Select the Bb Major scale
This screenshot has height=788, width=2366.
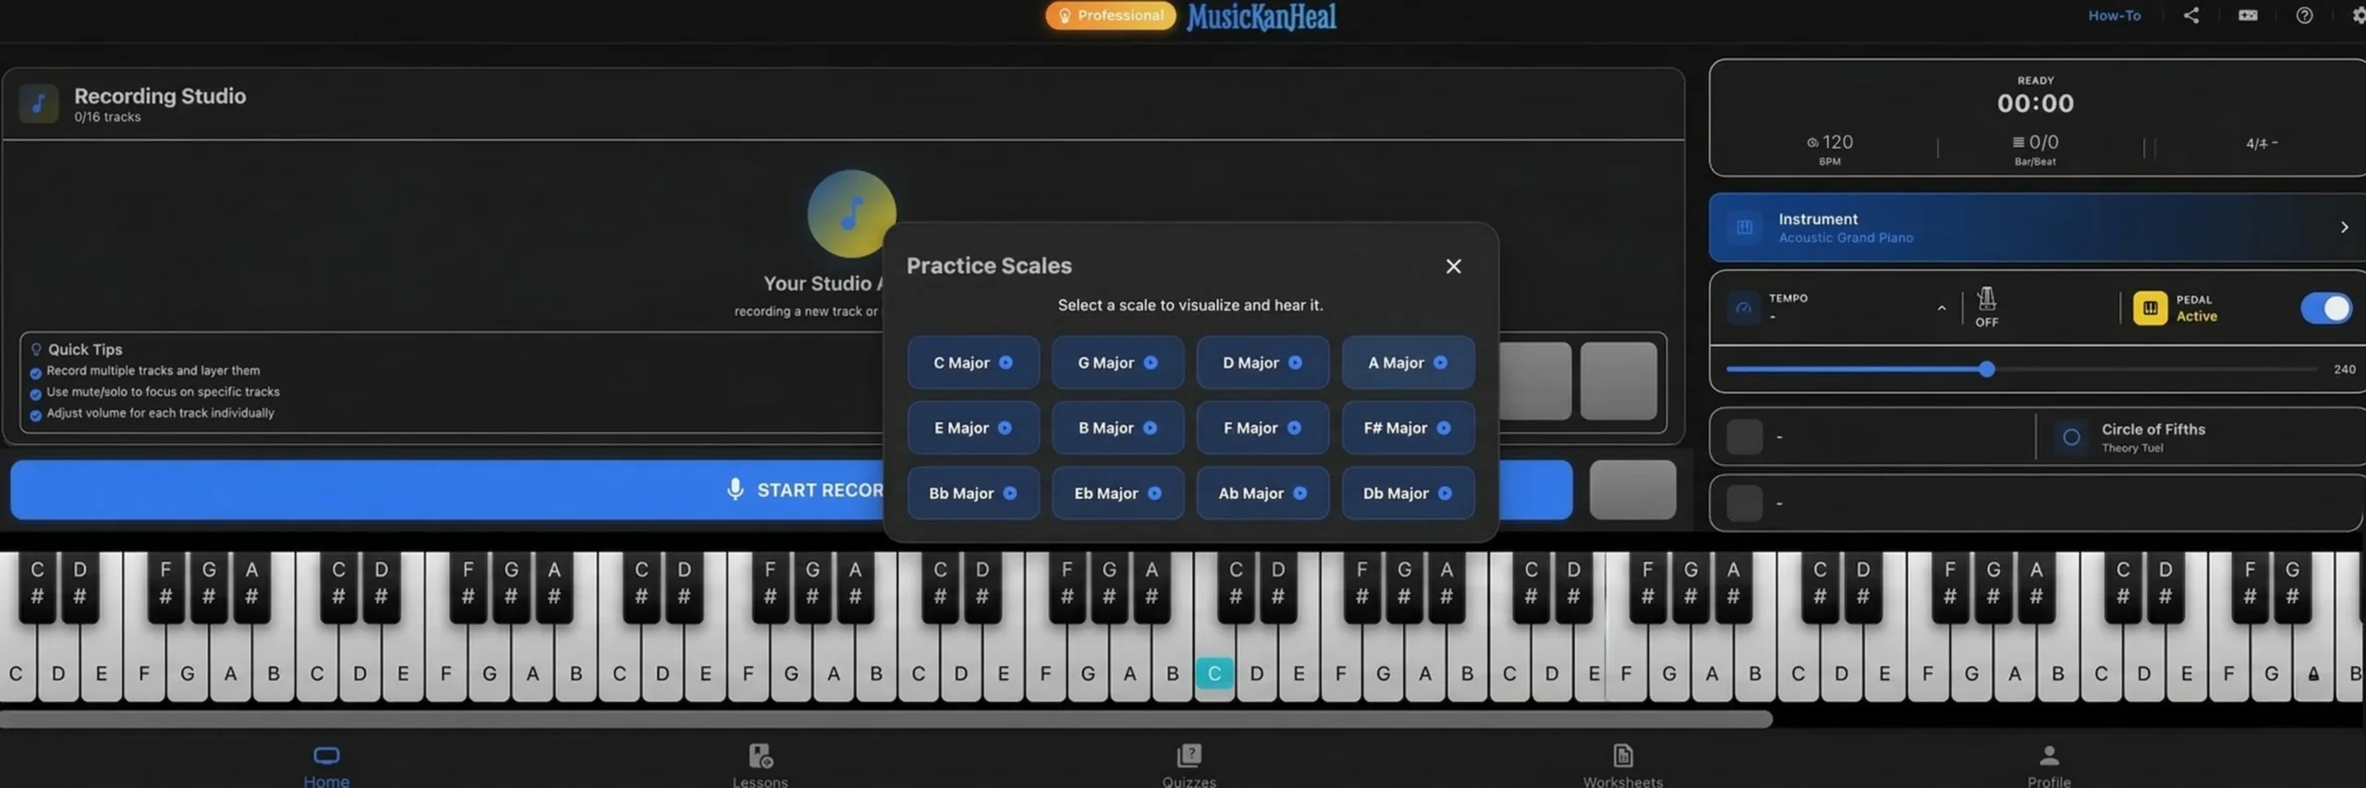click(x=973, y=493)
